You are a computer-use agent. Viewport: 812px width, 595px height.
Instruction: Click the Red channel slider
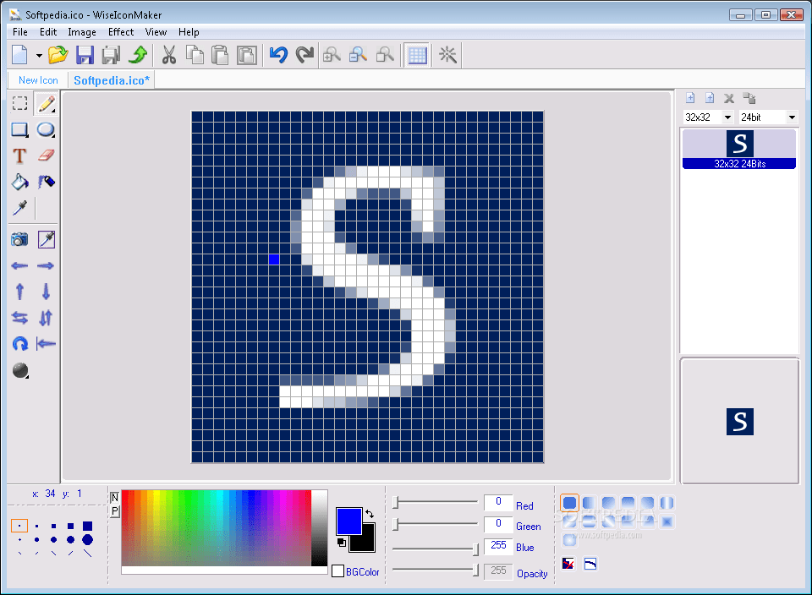pyautogui.click(x=435, y=502)
